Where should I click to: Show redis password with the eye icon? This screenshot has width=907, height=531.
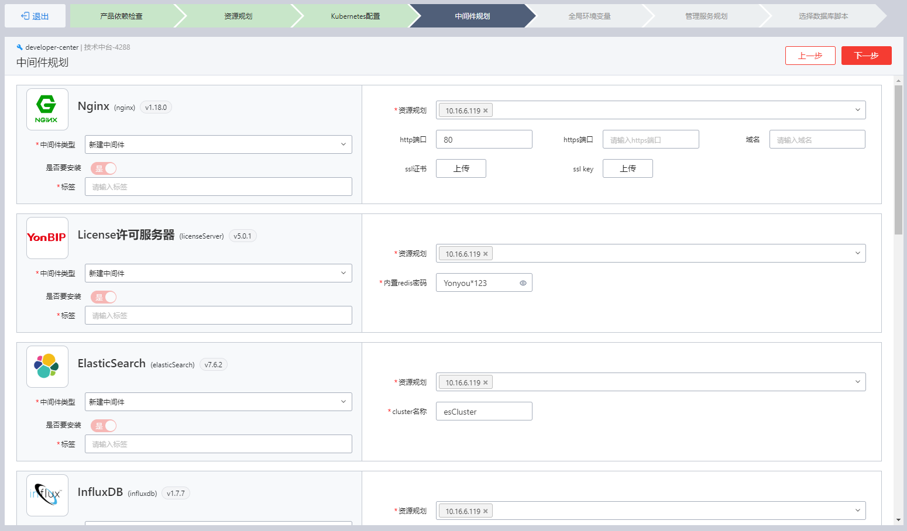pos(523,283)
